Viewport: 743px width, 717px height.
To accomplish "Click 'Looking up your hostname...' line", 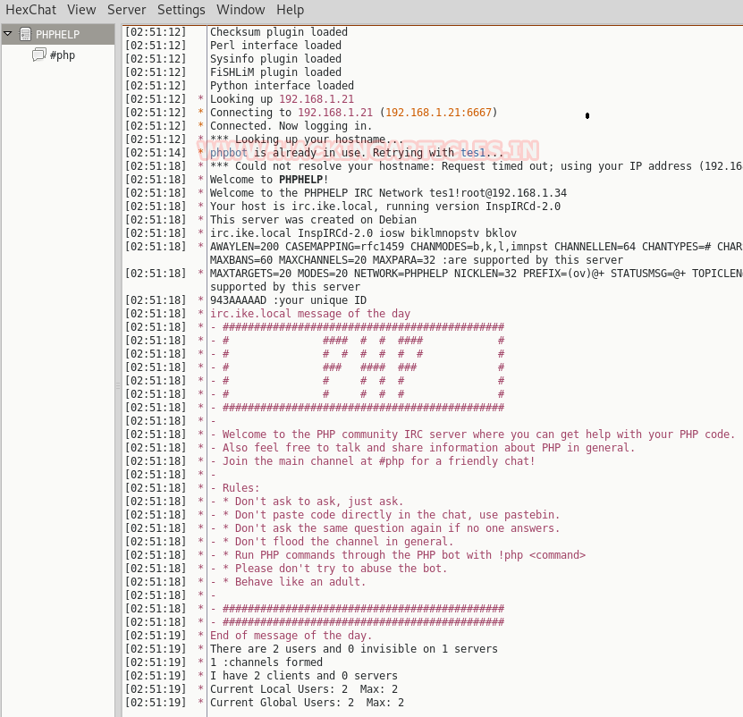I will tap(307, 139).
